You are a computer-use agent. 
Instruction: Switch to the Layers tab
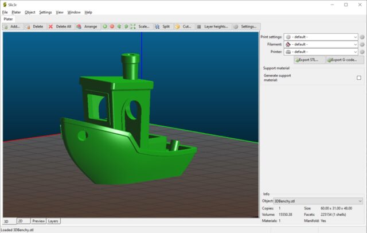(x=53, y=221)
